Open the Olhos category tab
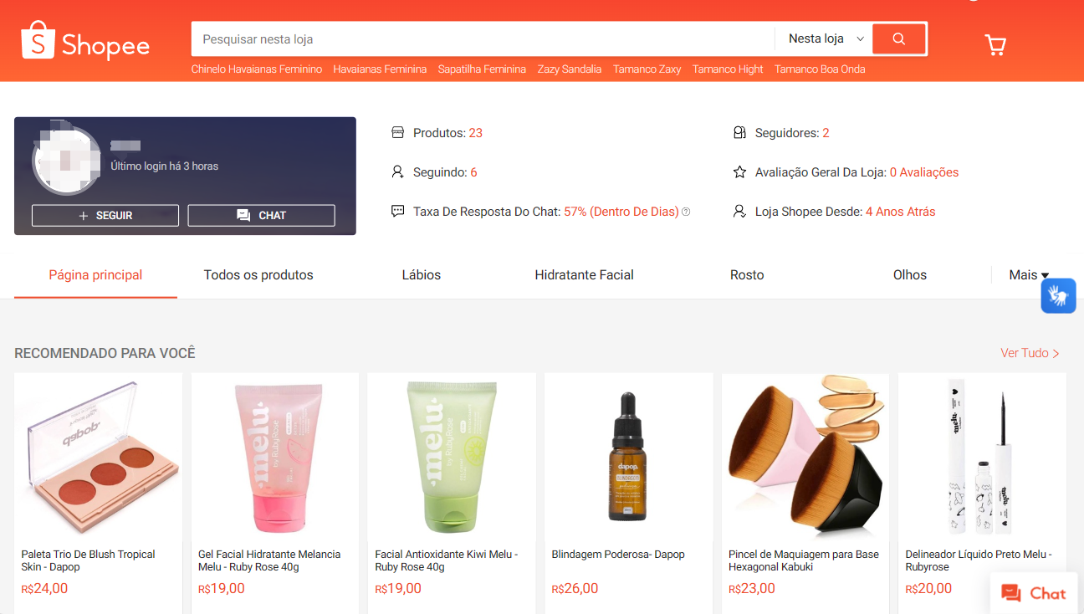This screenshot has width=1084, height=614. tap(909, 274)
